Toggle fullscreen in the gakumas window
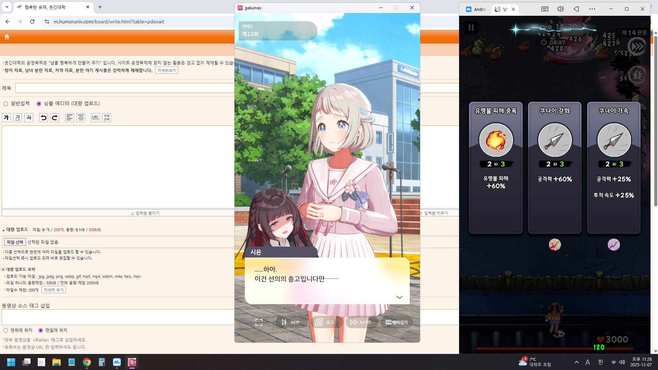Screen dimensions: 658x370 (x=259, y=322)
